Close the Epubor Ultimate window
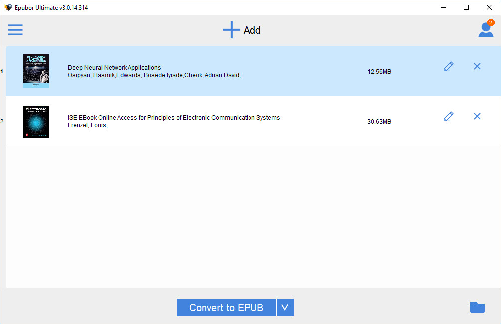 click(489, 7)
